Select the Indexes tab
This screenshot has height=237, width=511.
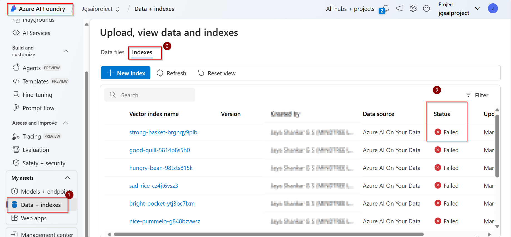click(x=142, y=52)
